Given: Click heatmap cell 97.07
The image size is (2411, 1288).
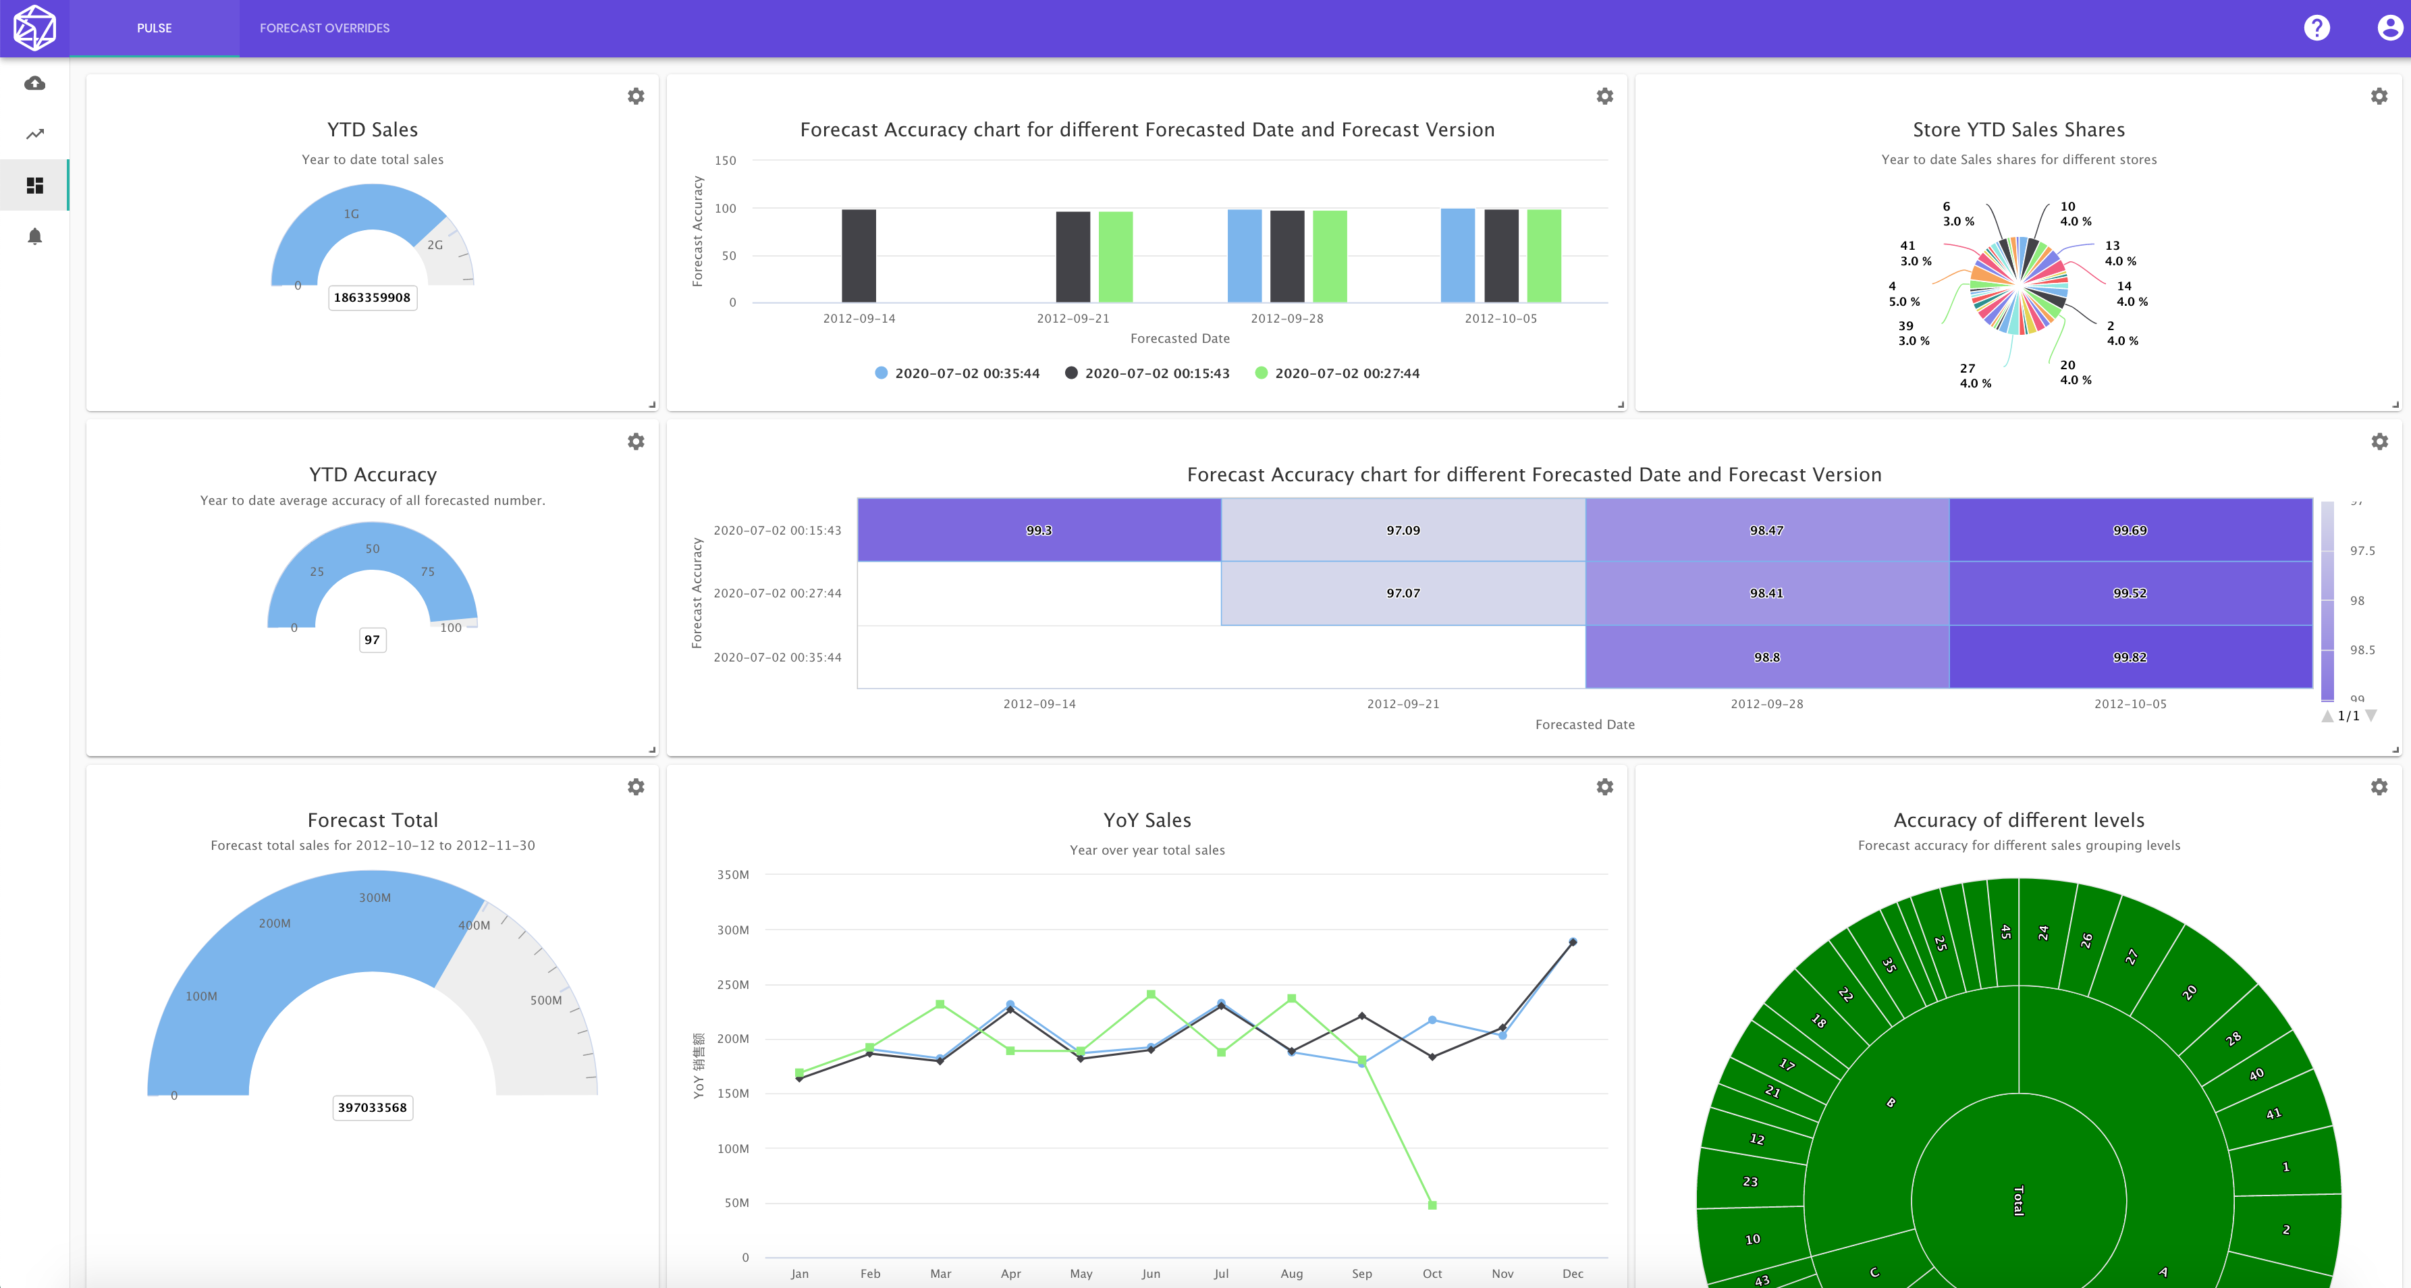Looking at the screenshot, I should tap(1403, 593).
